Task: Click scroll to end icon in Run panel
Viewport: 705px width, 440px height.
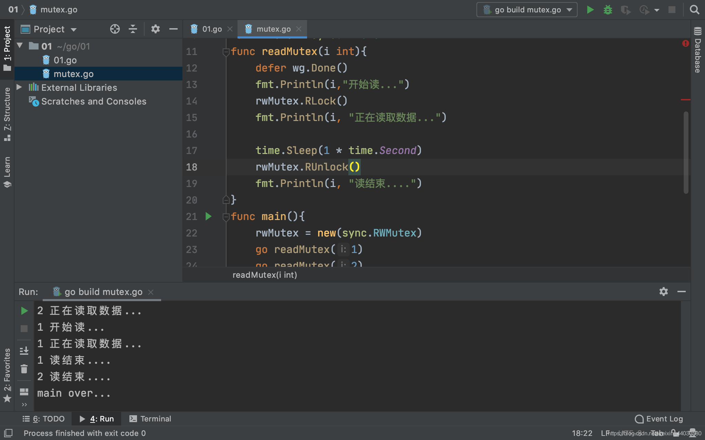Action: click(x=24, y=351)
